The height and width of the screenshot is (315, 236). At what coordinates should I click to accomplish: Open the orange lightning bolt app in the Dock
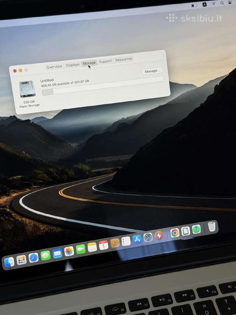(x=159, y=236)
